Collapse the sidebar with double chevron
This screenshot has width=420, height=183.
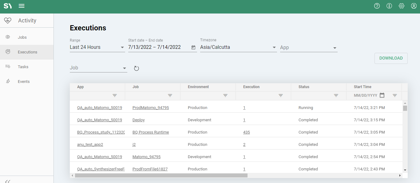click(x=8, y=181)
